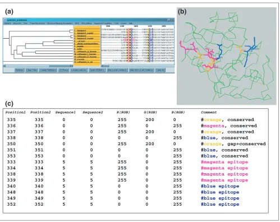Select sequence 9 cathepsin_k_human in the list
The image size is (280, 222).
87,52
